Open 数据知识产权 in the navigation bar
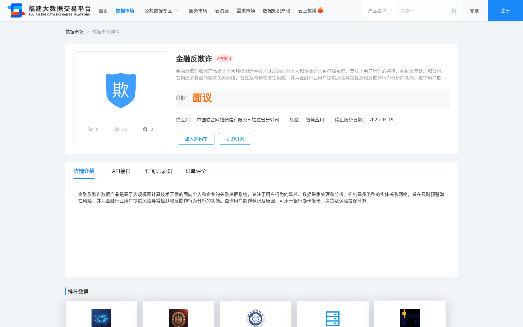Screen dimensions: 523x327 [277, 11]
